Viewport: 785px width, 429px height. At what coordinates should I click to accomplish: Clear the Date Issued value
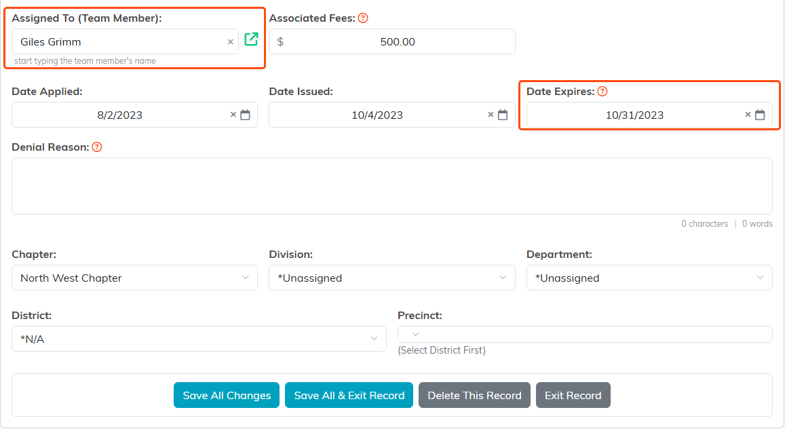pos(491,115)
